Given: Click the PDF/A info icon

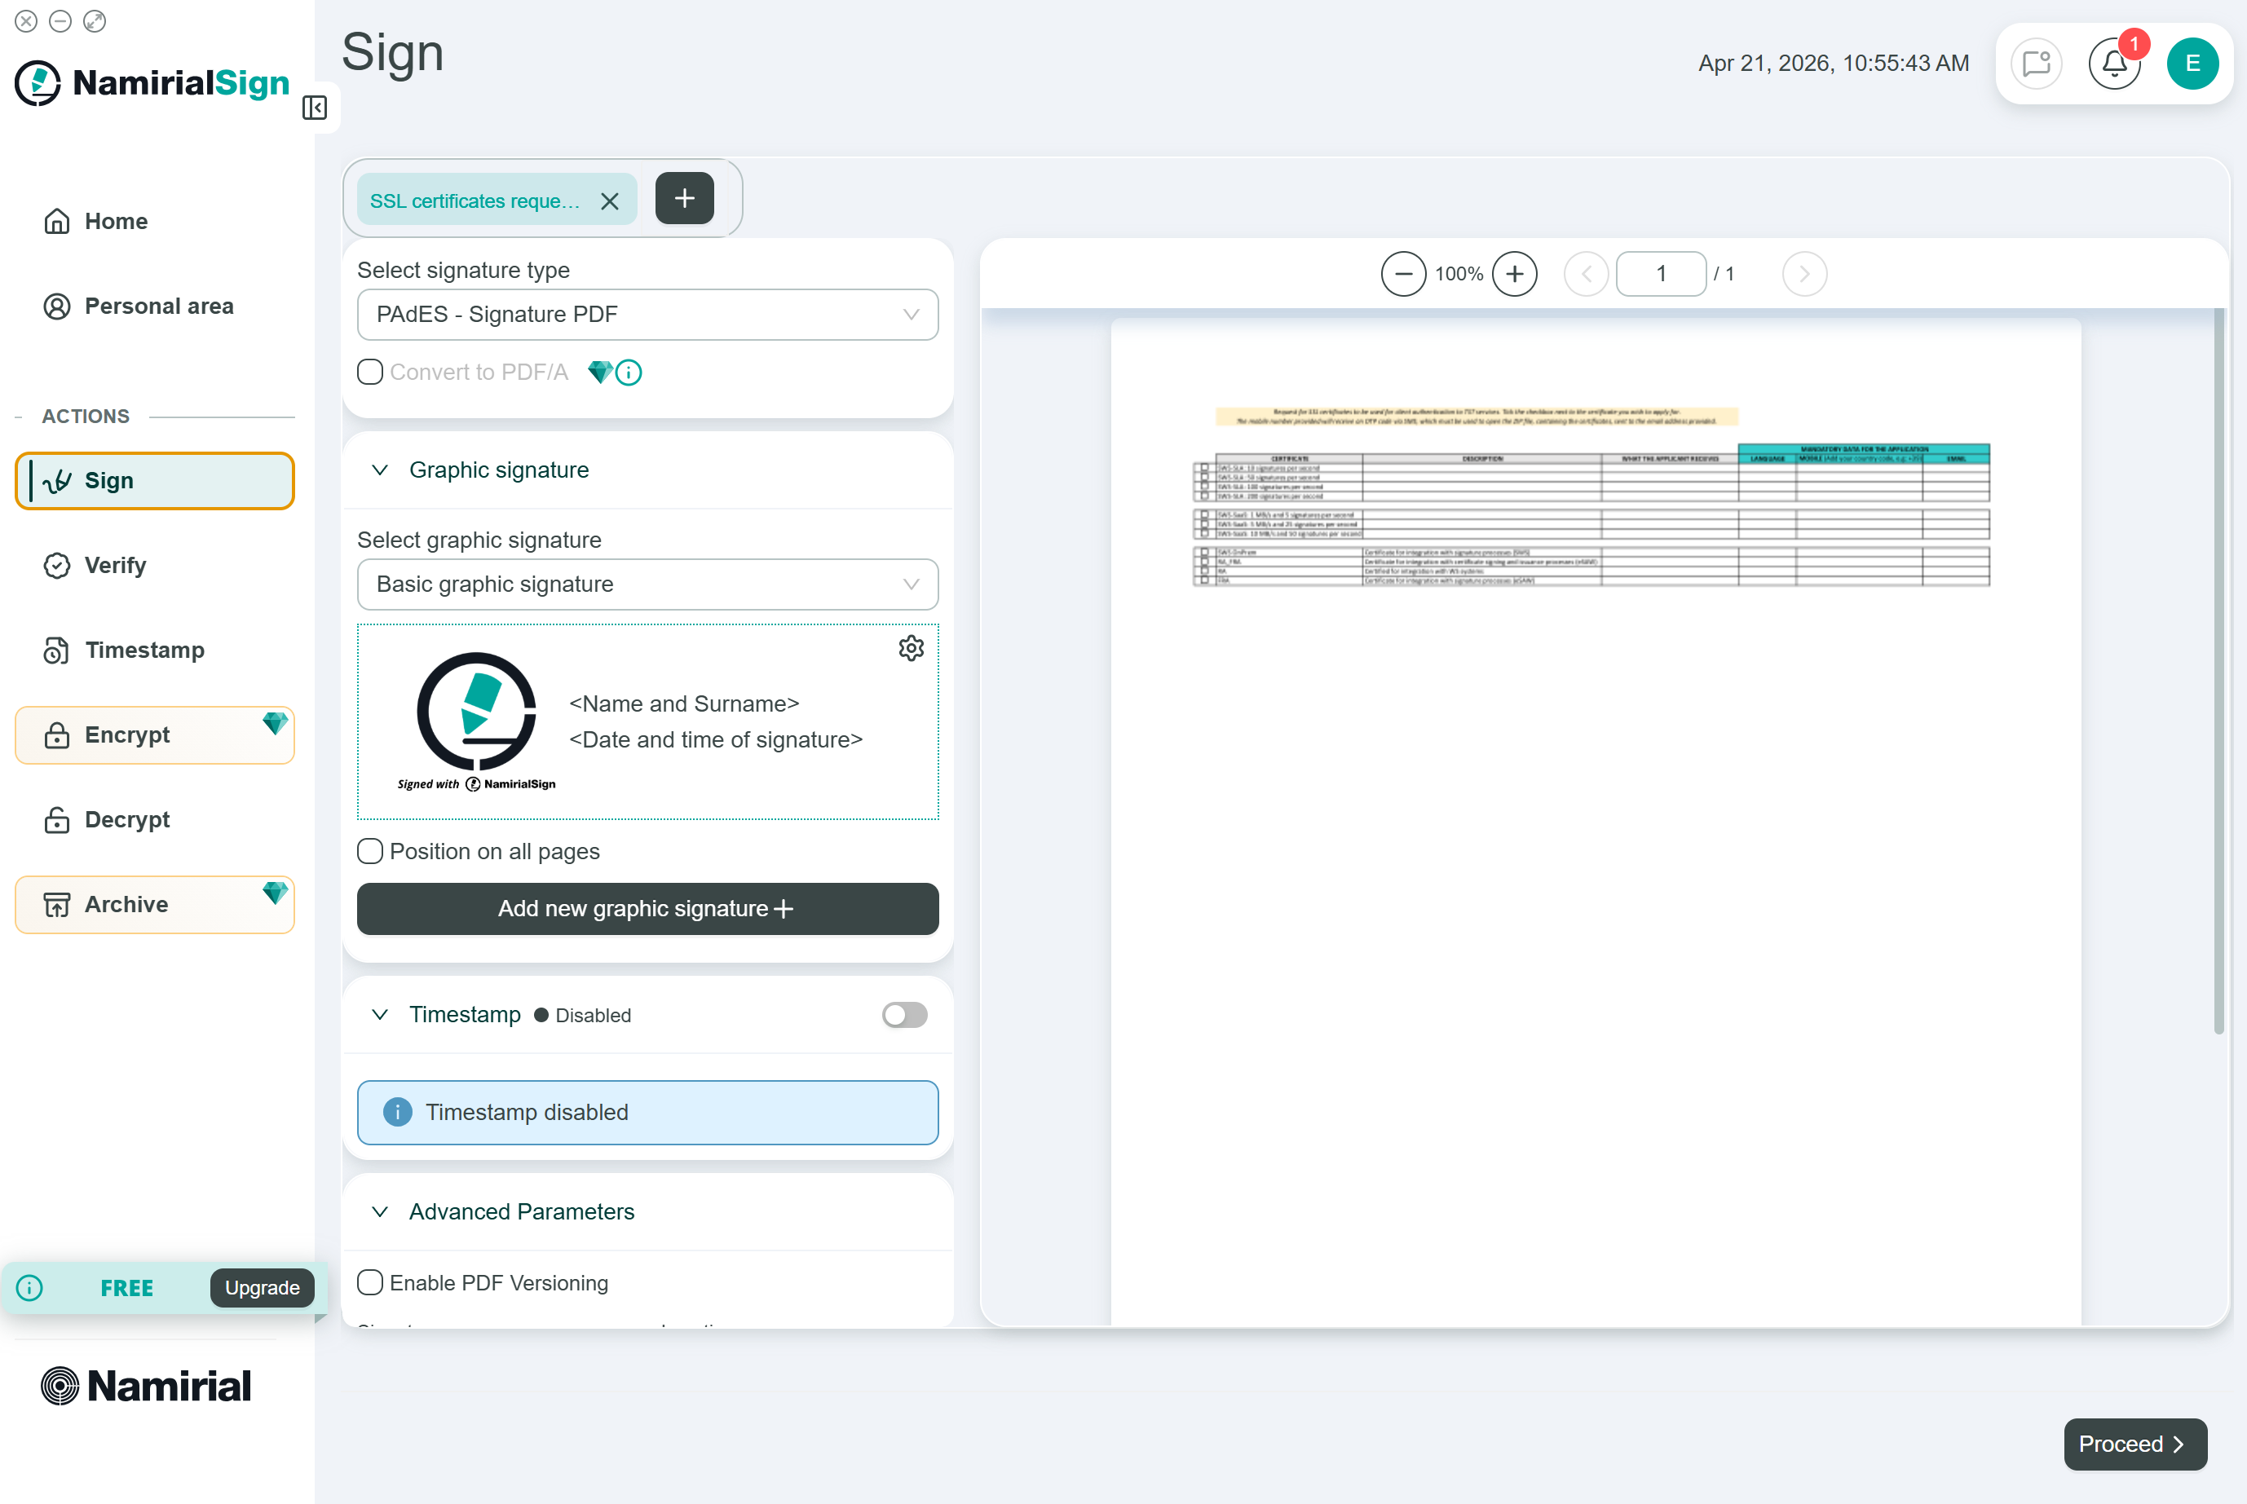Looking at the screenshot, I should click(629, 373).
